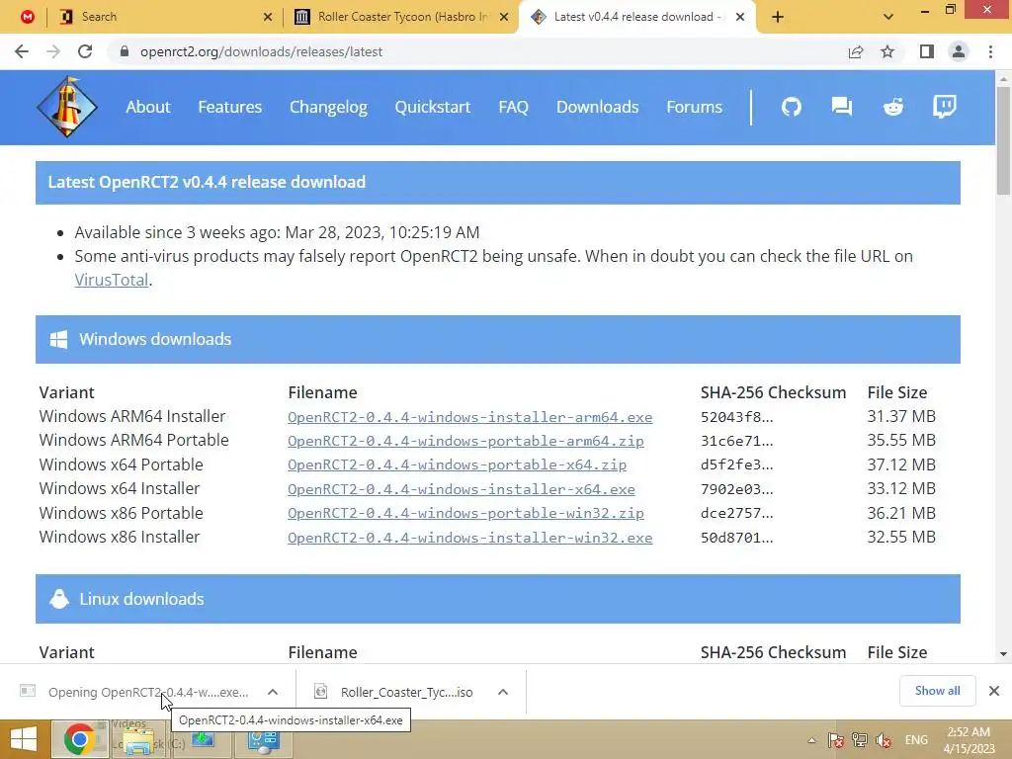Download windows-portable-arm64.zip file
The width and height of the screenshot is (1012, 759).
coord(465,441)
